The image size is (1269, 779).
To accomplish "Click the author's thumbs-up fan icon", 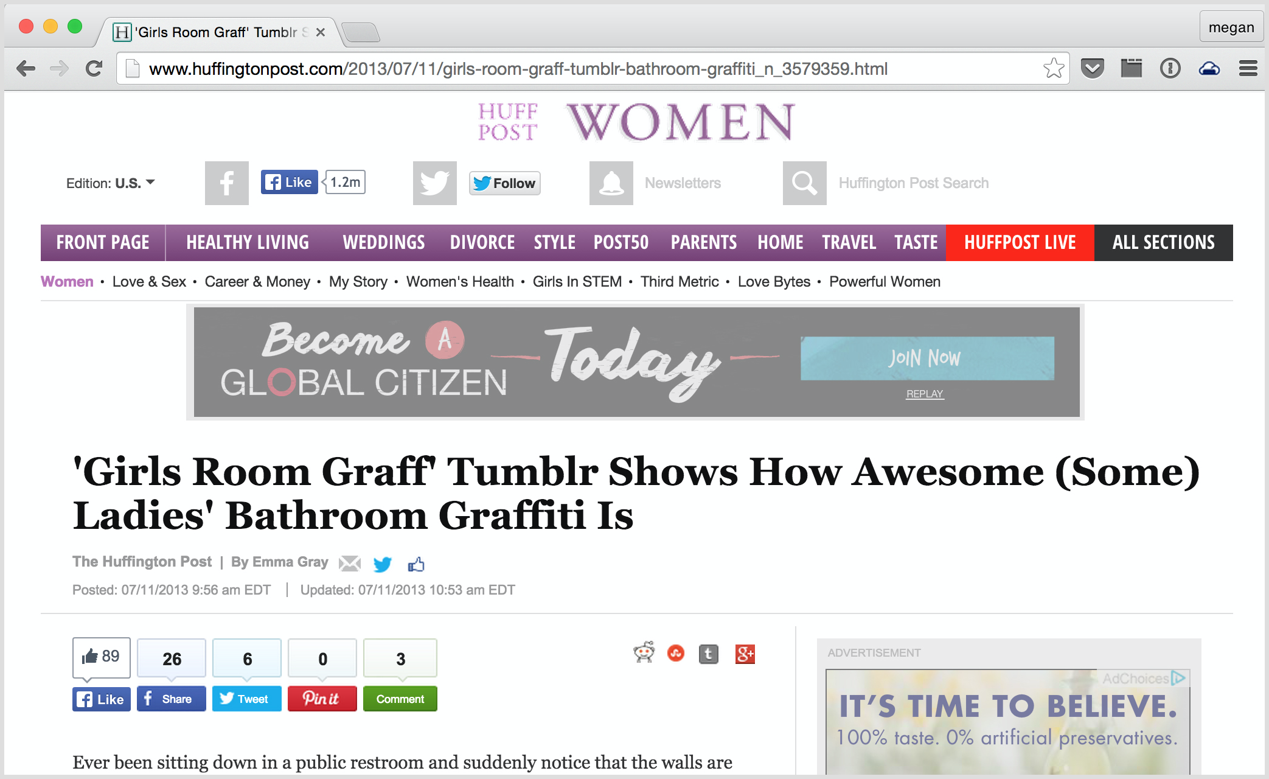I will [416, 564].
